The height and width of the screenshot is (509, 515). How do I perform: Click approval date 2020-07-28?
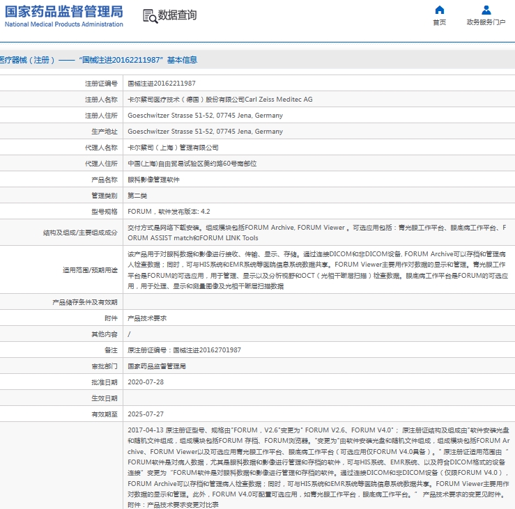point(146,382)
